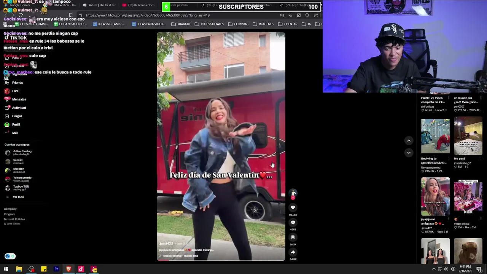
Task: Follow the creator via avatar plus button
Action: point(293,198)
